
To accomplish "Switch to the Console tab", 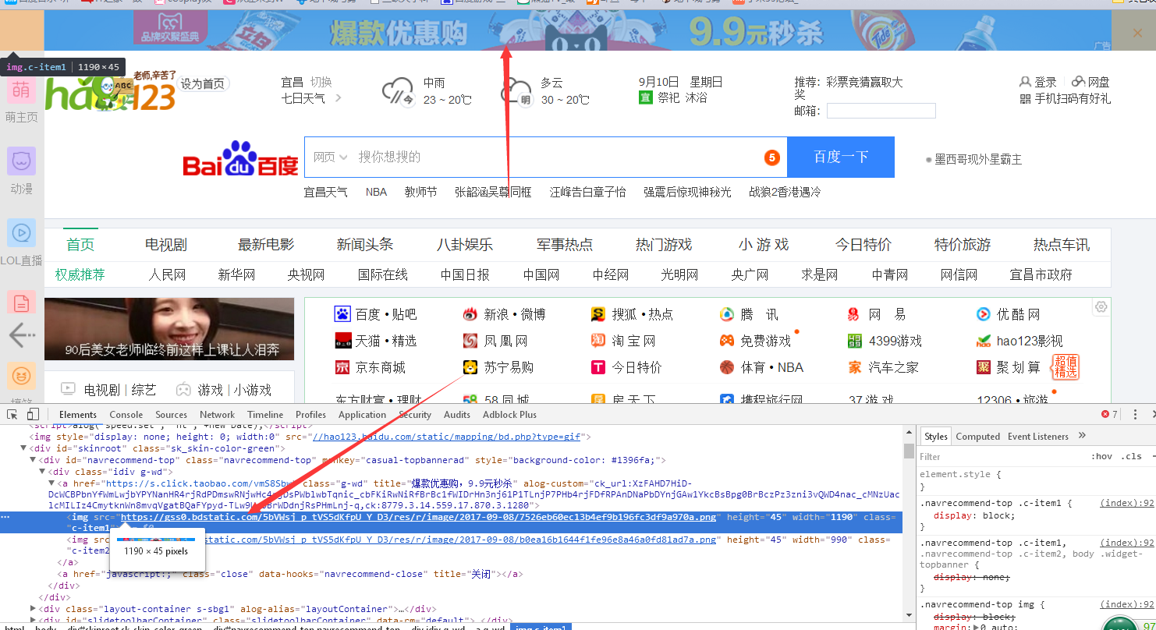I will pos(126,415).
